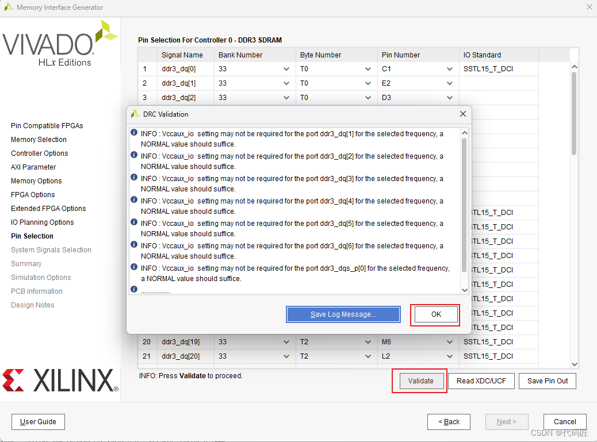This screenshot has width=597, height=442.
Task: Click the Save Log Message button
Action: tap(343, 314)
